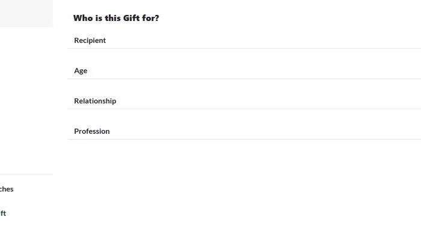This screenshot has width=421, height=240.
Task: Open the sidebar item ending in "ft"
Action: tap(3, 213)
